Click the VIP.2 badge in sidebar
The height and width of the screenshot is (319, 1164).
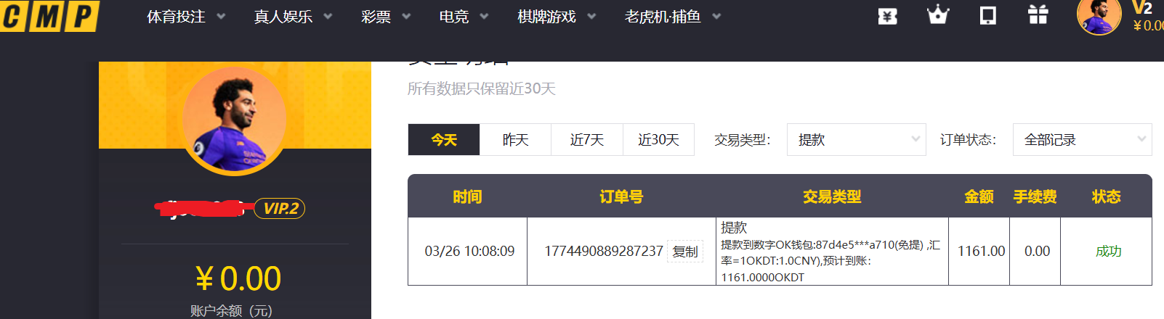click(280, 209)
